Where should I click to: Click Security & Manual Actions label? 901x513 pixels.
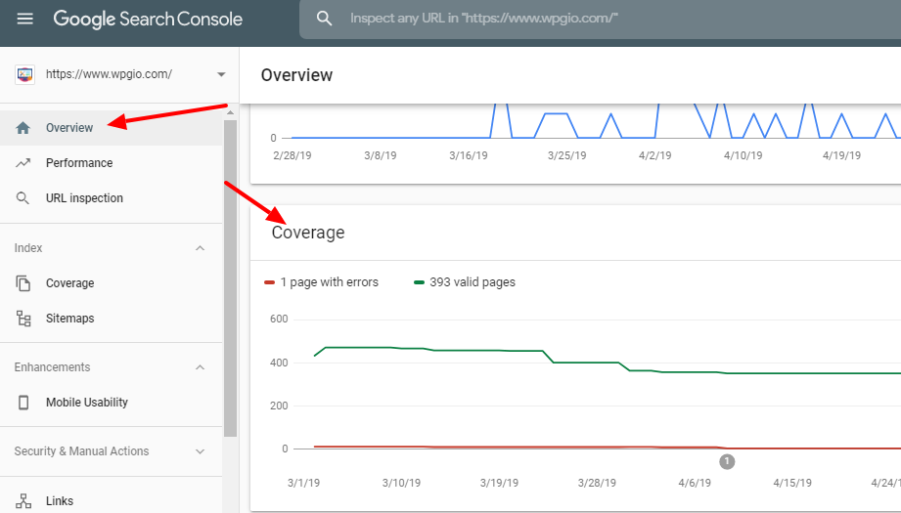81,451
